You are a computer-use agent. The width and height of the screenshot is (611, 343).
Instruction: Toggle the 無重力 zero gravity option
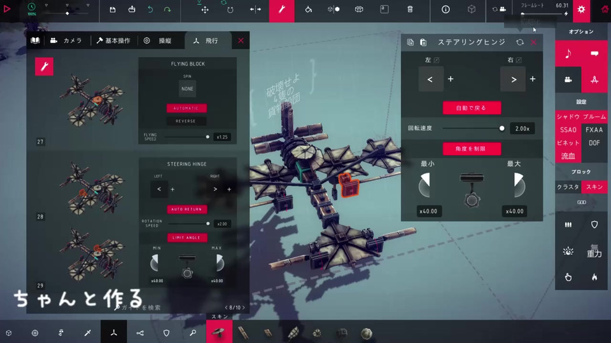click(x=594, y=251)
